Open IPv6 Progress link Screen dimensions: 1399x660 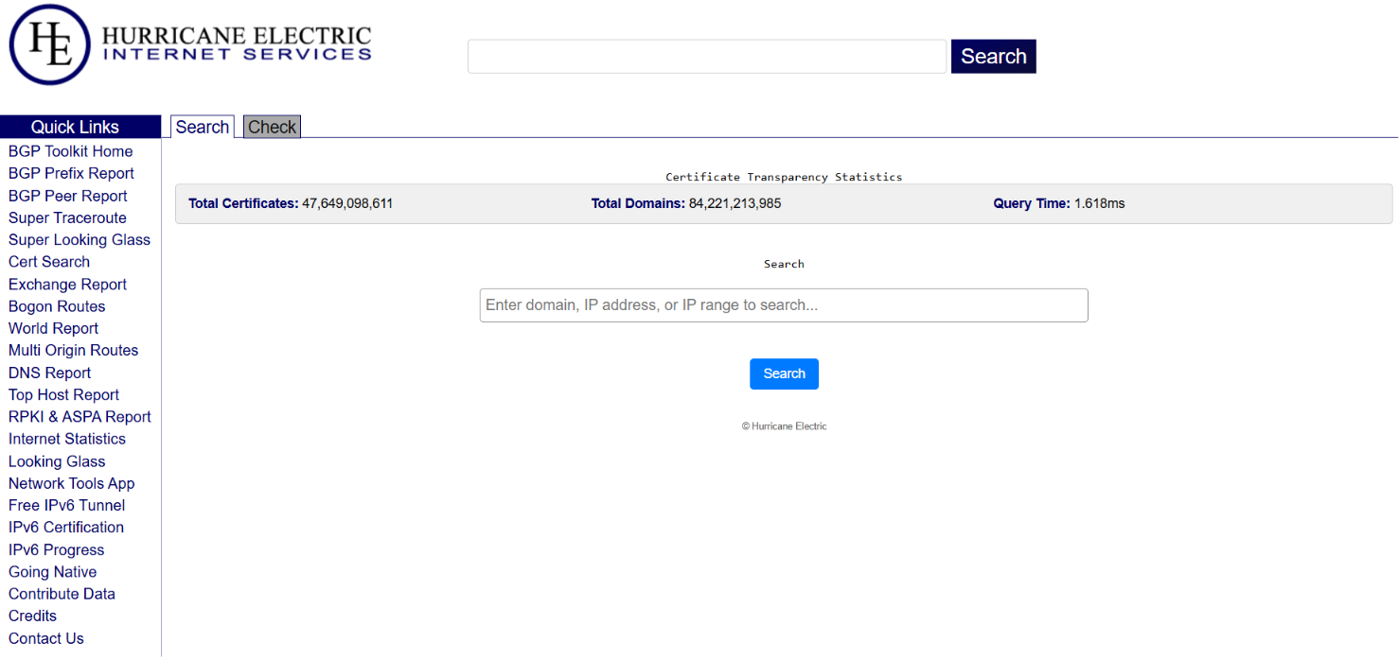(x=57, y=549)
